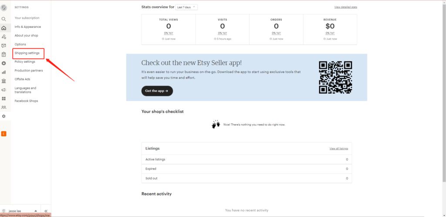
Task: Go to Dashboard home icon
Action: click(3, 28)
